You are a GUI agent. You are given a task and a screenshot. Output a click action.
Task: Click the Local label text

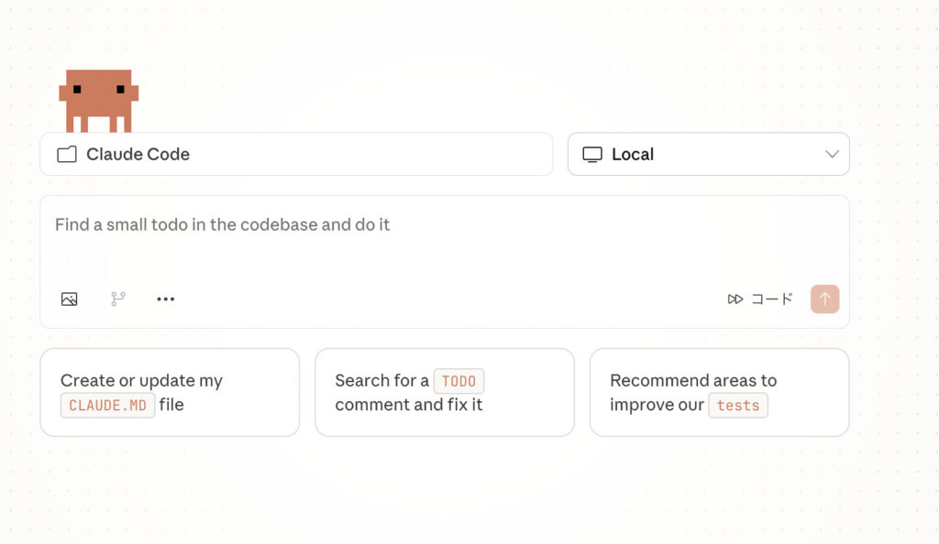click(x=633, y=155)
